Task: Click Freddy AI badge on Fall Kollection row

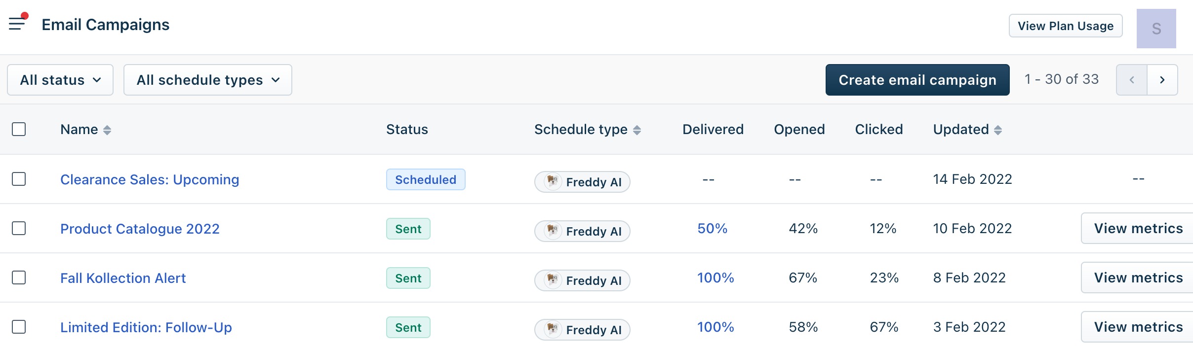Action: tap(582, 280)
